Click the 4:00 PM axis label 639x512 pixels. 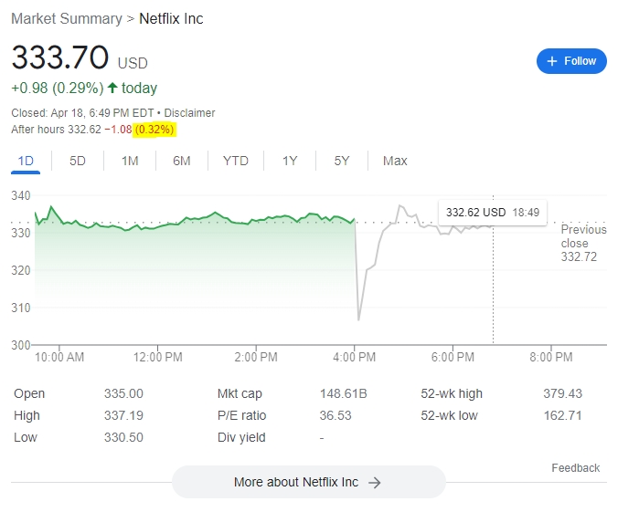coord(354,358)
